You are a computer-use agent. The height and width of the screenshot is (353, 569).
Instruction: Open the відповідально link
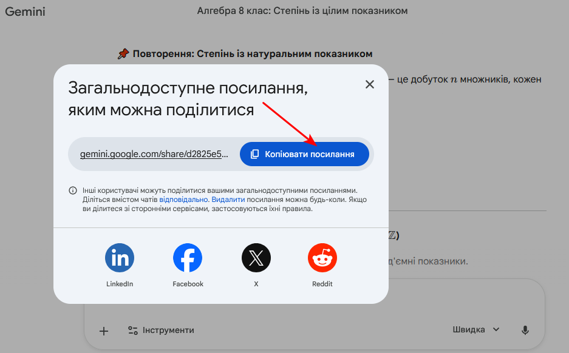coord(183,199)
